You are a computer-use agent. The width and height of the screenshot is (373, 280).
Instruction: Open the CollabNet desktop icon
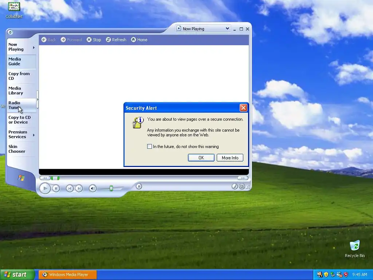pos(14,10)
